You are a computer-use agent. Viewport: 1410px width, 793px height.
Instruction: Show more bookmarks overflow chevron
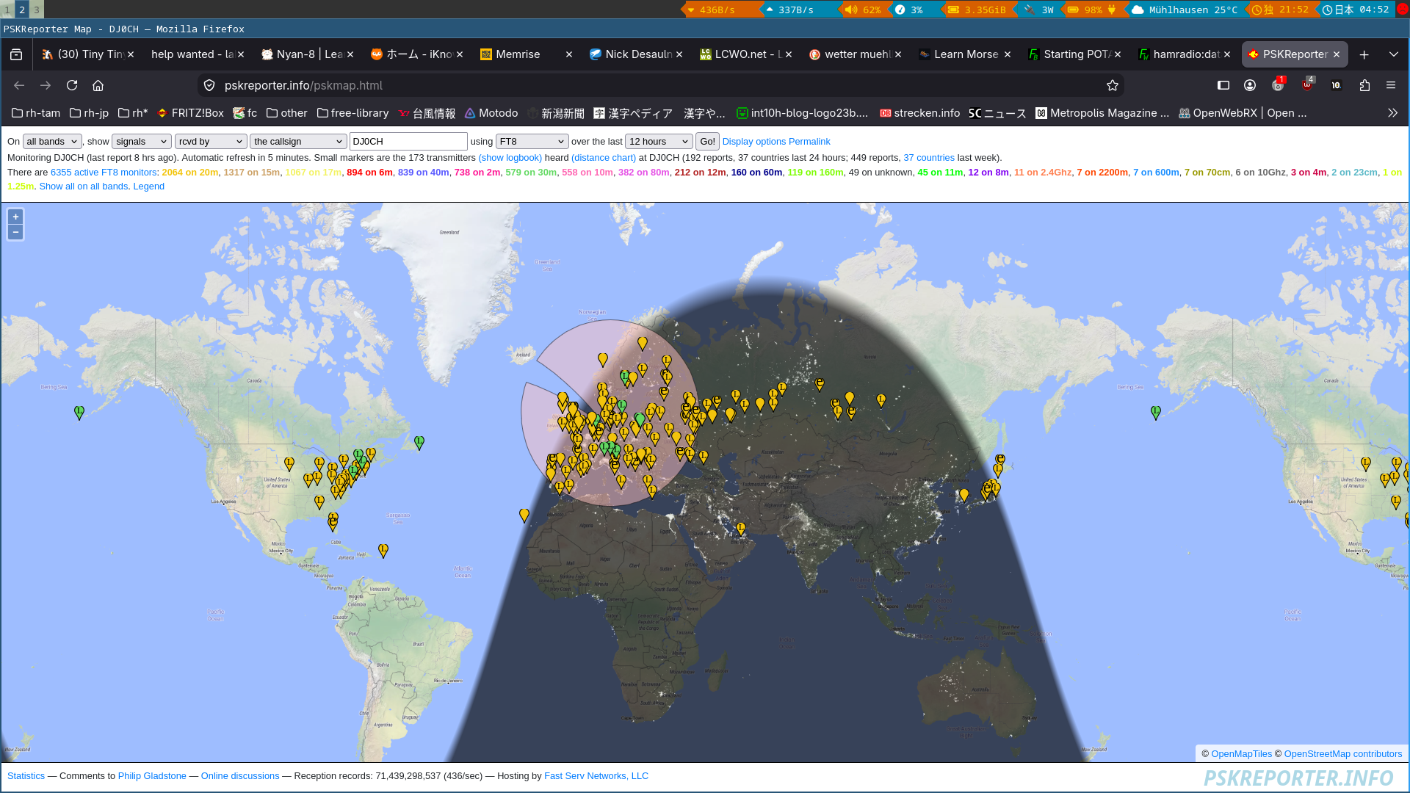(1392, 113)
